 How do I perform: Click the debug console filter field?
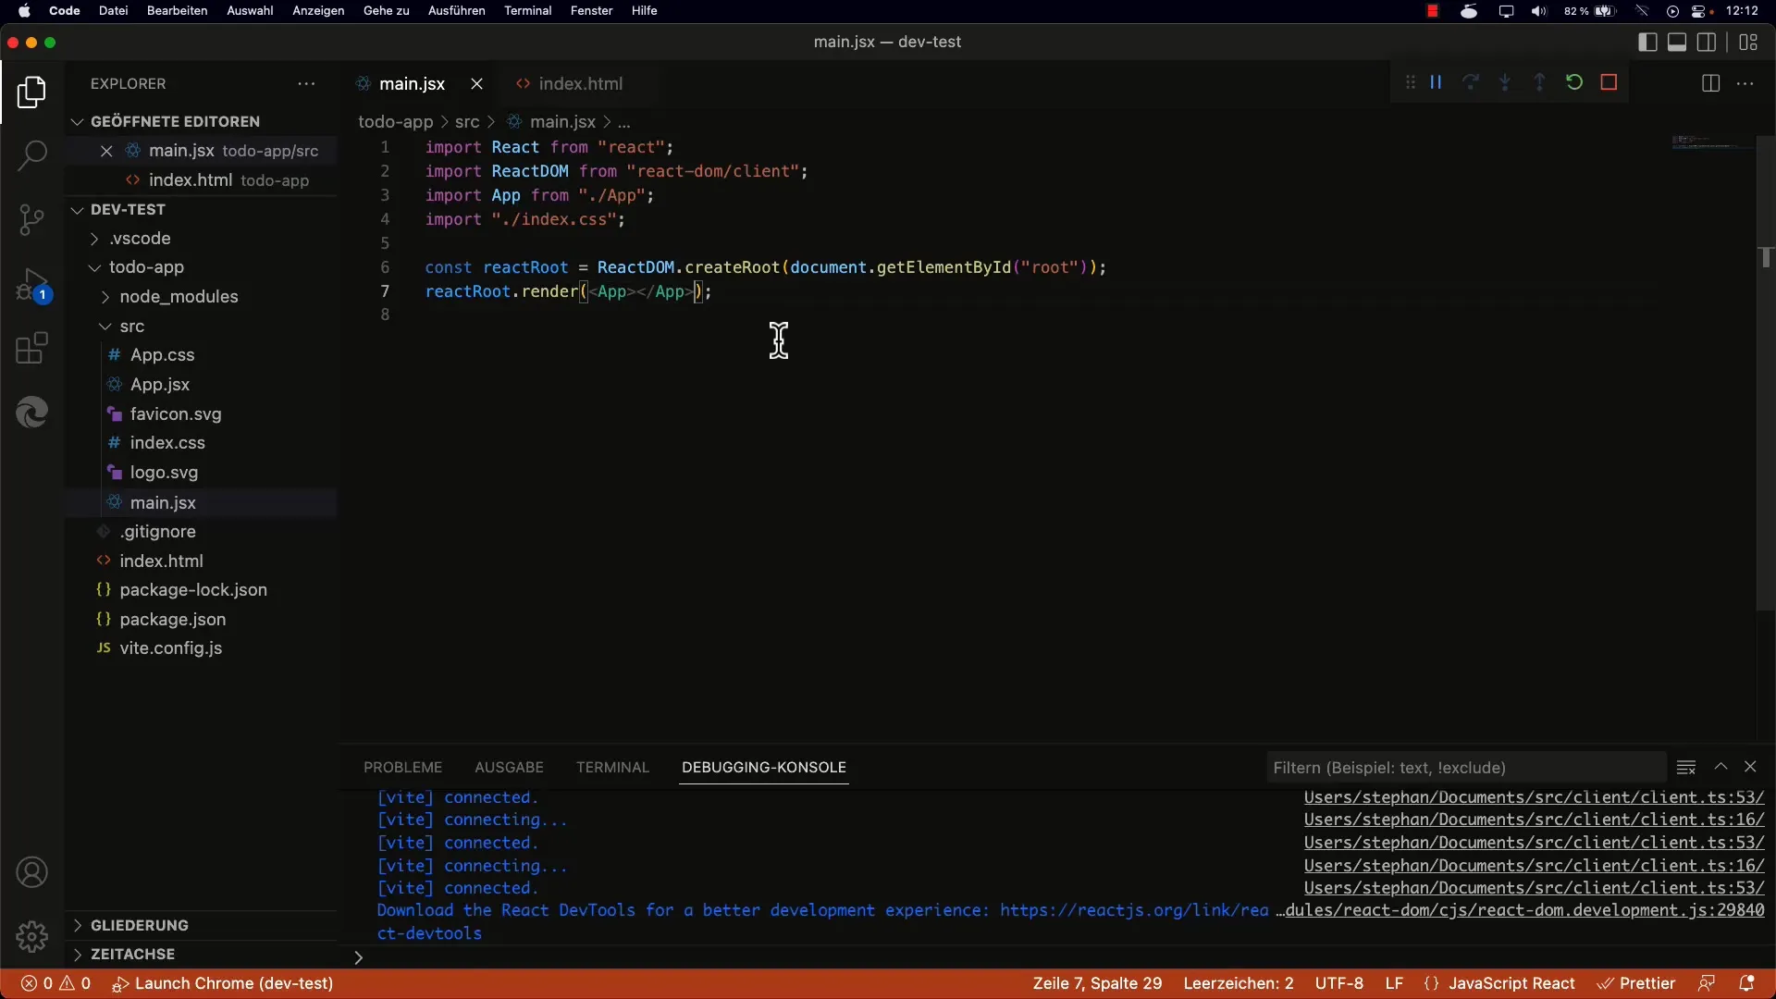[x=1466, y=767]
